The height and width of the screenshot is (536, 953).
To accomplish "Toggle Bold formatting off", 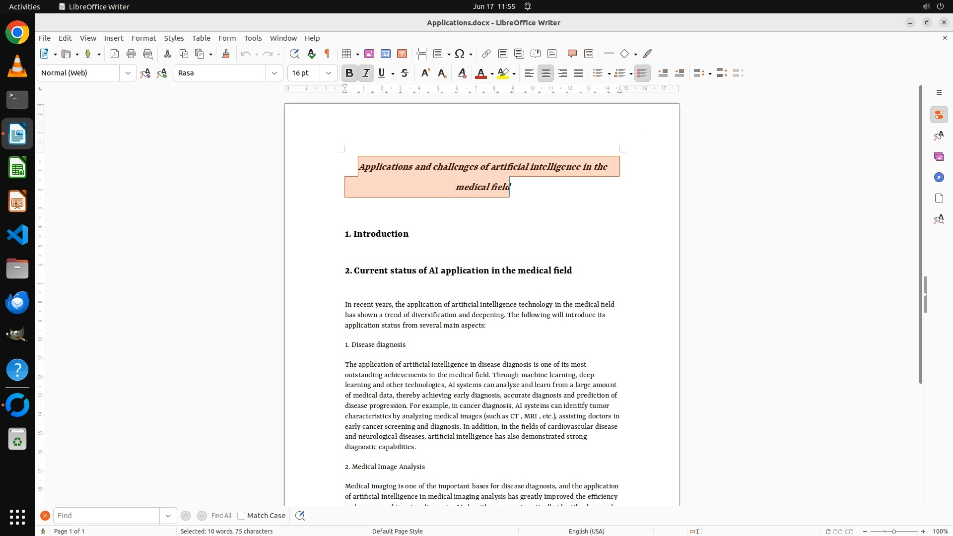I will [349, 73].
